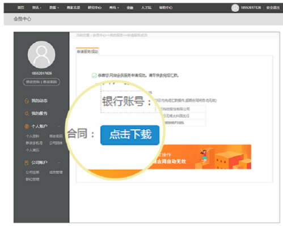This screenshot has width=283, height=226.
Task: Open 我的动态 in the sidebar
Action: click(x=39, y=101)
